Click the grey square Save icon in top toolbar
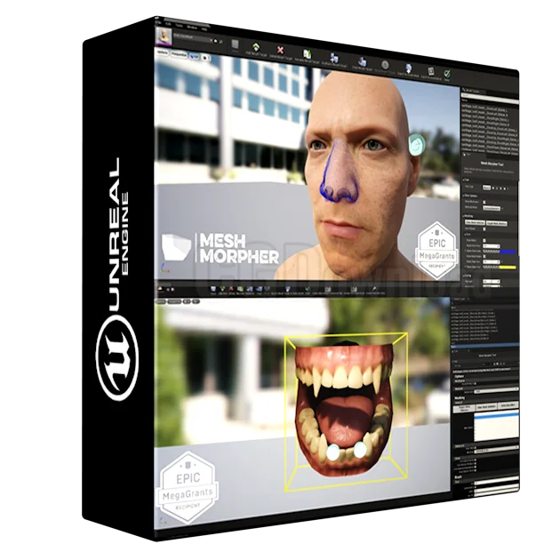The height and width of the screenshot is (560, 560). (235, 44)
